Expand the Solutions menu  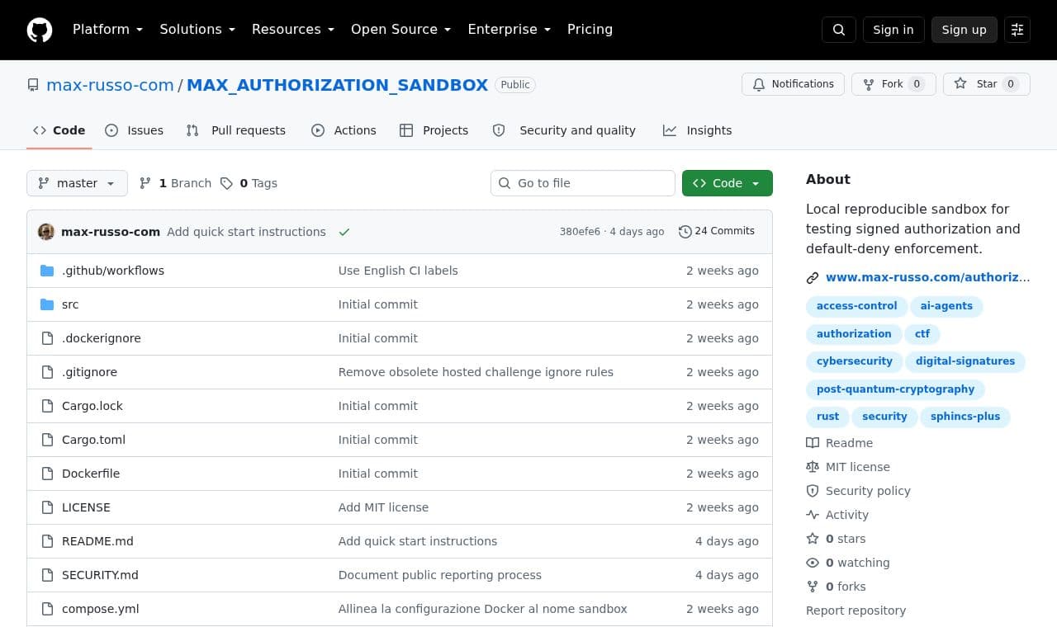[x=197, y=30]
